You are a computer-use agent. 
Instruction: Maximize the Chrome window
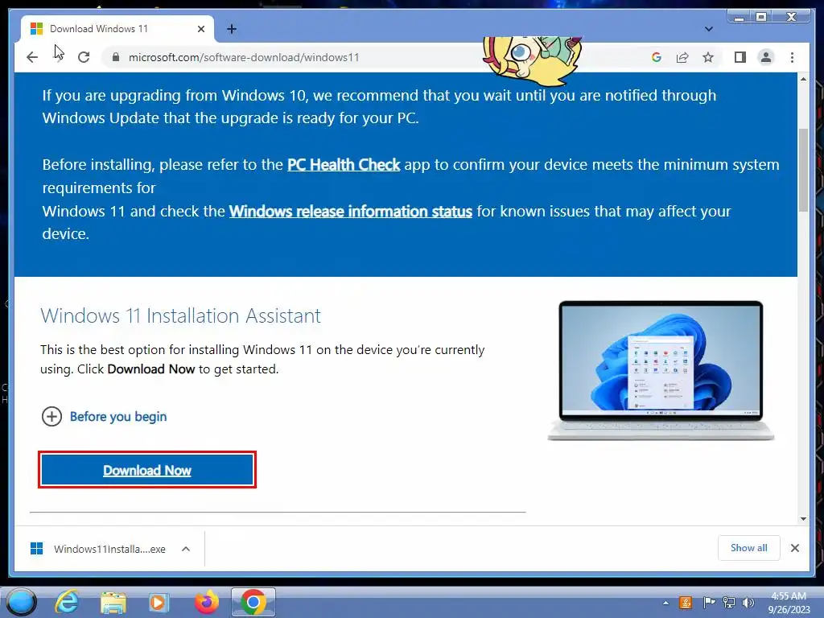(761, 17)
